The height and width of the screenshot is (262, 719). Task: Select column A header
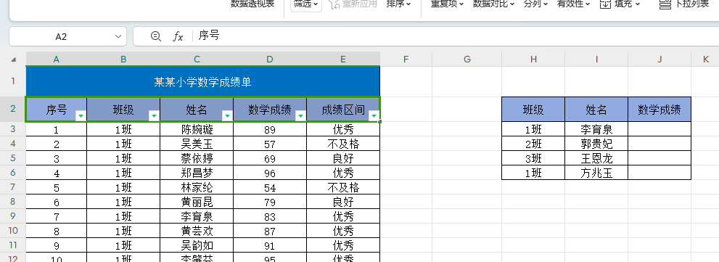point(57,60)
